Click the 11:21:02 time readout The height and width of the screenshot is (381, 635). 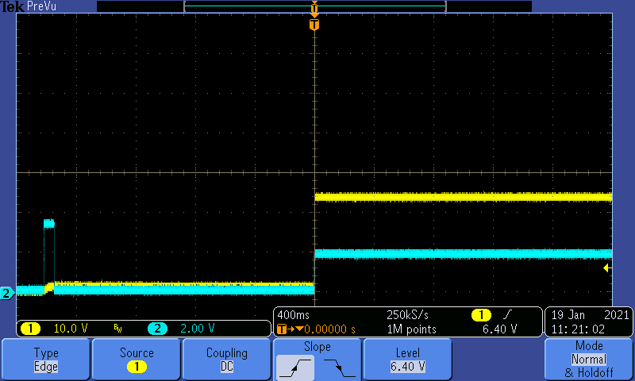pyautogui.click(x=578, y=329)
